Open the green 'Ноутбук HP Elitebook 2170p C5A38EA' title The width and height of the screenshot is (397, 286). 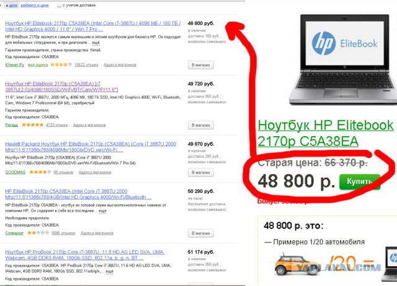point(326,133)
